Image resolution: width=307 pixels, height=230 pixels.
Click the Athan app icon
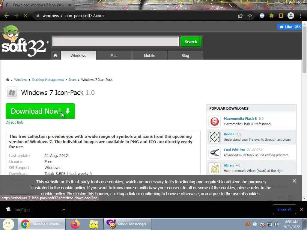215,168
